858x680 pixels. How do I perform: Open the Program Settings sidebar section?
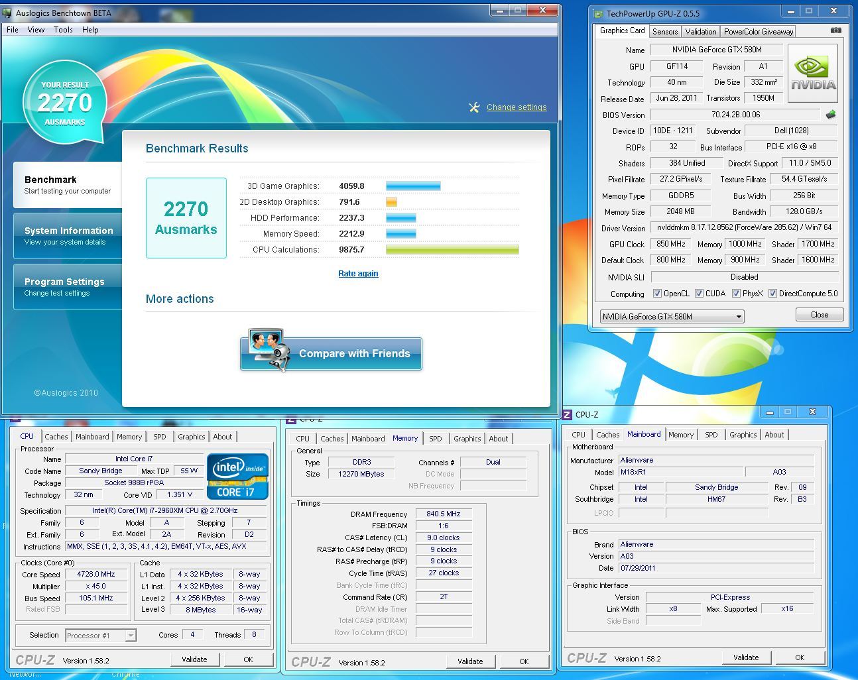[x=68, y=287]
